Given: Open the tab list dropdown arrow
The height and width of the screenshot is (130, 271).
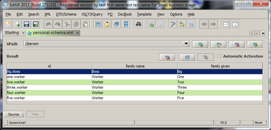Looking at the screenshot, I should pos(263,33).
